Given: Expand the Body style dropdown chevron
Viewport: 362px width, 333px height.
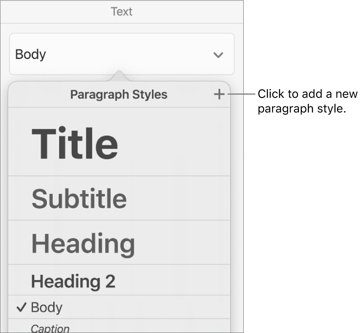Looking at the screenshot, I should (218, 55).
